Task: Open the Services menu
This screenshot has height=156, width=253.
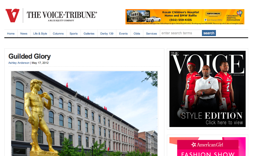Action: pyautogui.click(x=151, y=34)
